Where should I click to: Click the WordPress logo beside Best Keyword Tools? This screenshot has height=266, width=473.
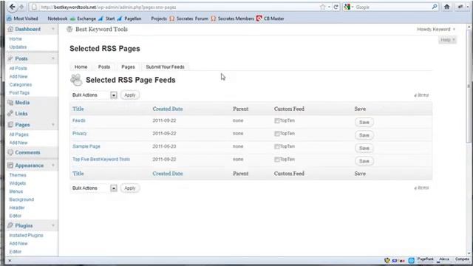coord(69,30)
